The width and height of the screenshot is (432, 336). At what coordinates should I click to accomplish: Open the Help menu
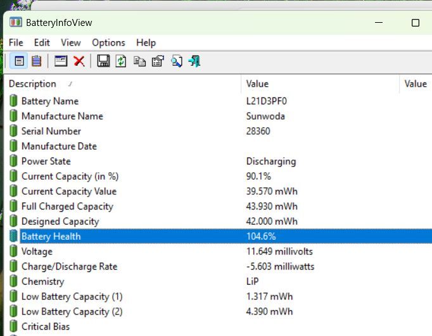146,42
